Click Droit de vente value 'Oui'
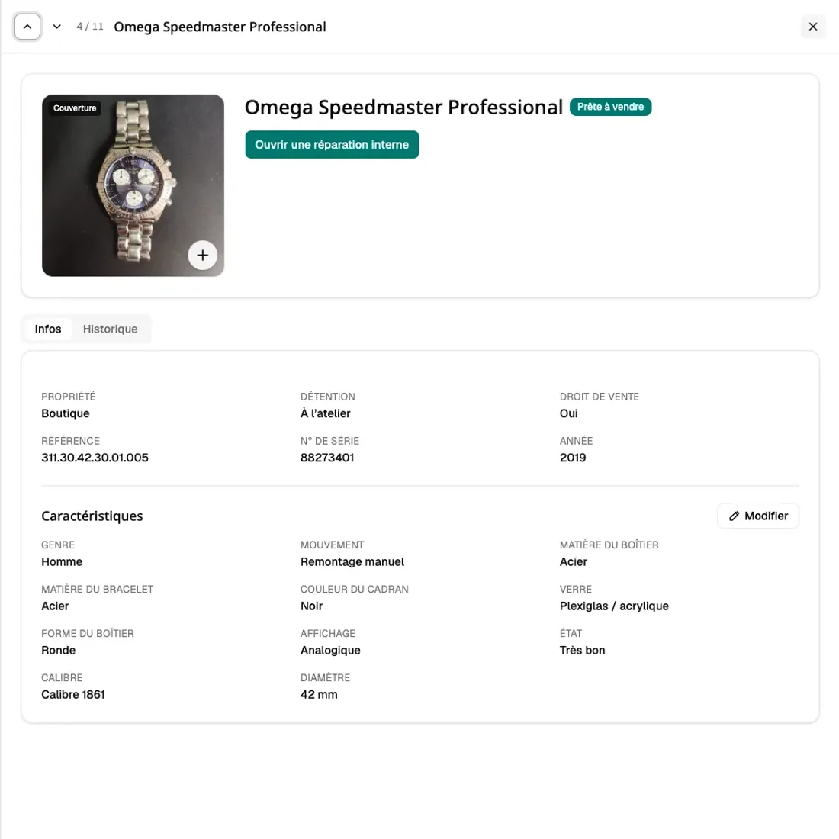The width and height of the screenshot is (839, 839). coord(568,413)
